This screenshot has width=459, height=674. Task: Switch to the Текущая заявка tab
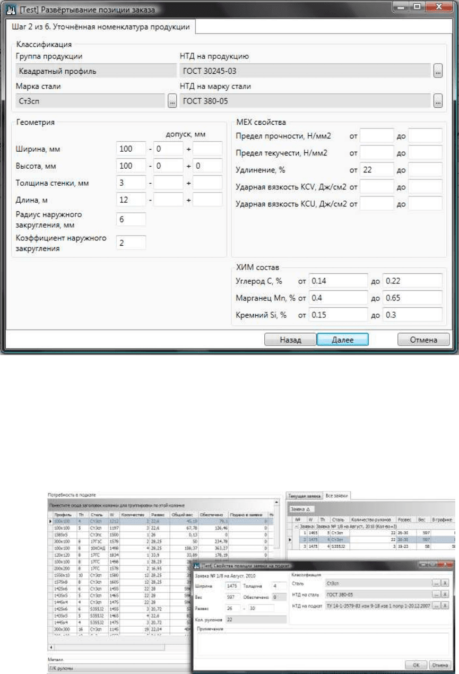click(x=305, y=495)
